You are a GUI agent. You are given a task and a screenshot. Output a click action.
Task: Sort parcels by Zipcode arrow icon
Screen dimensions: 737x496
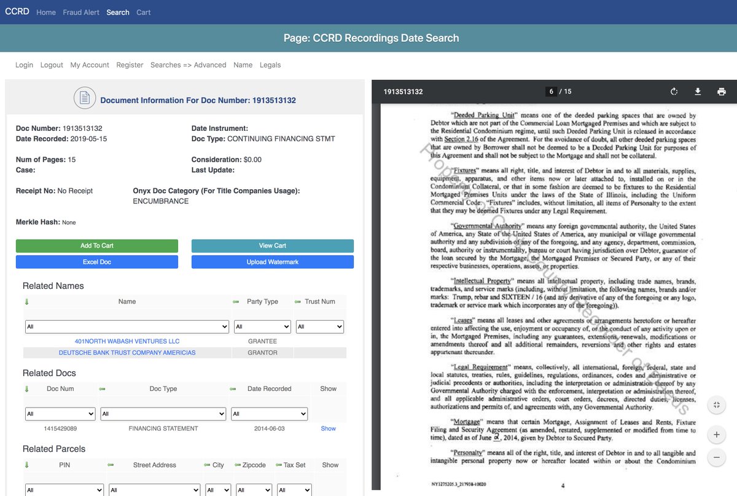238,465
